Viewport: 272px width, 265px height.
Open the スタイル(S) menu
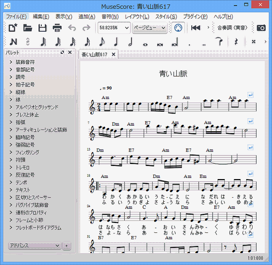(x=166, y=17)
